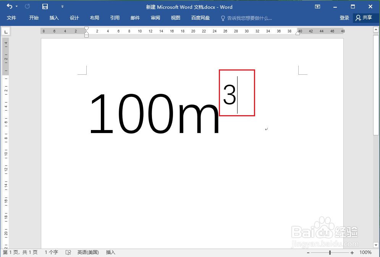This screenshot has width=380, height=257.
Task: Open Ribbon Display Options icon
Action: coord(317,7)
